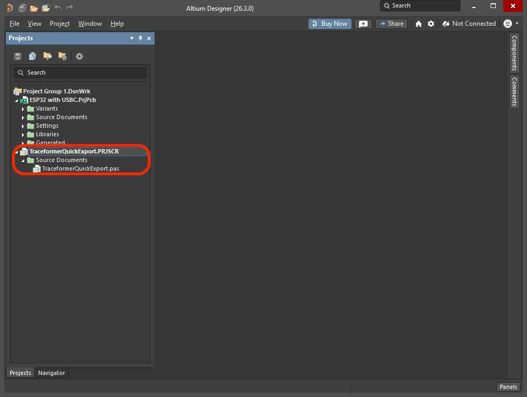
Task: Click the user account avatar icon
Action: (508, 24)
